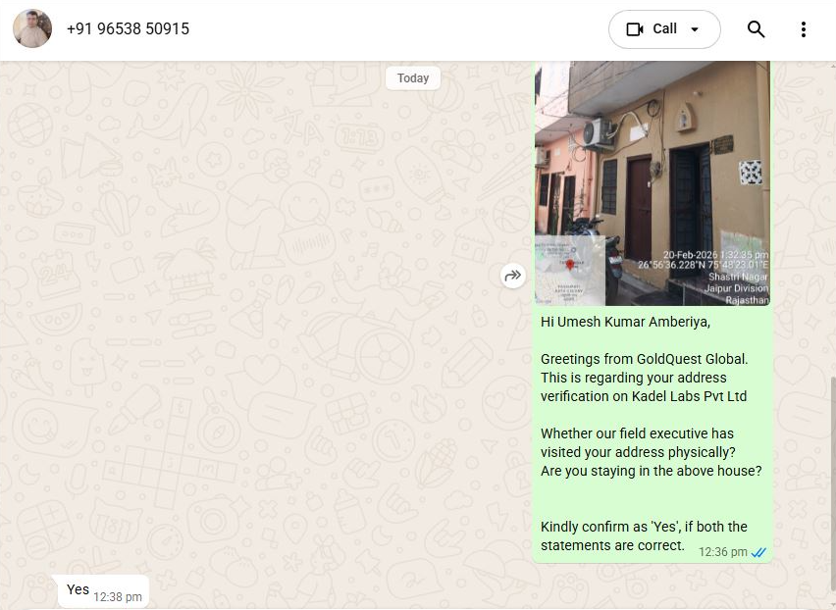Select the "Yes" reply message
The width and height of the screenshot is (836, 610).
[78, 589]
